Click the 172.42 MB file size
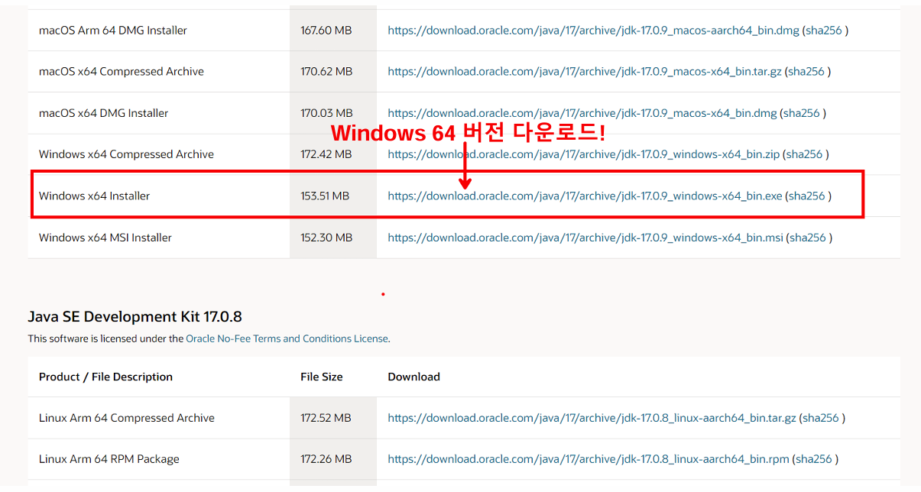Screen dimensions: 921x492 click(x=326, y=154)
